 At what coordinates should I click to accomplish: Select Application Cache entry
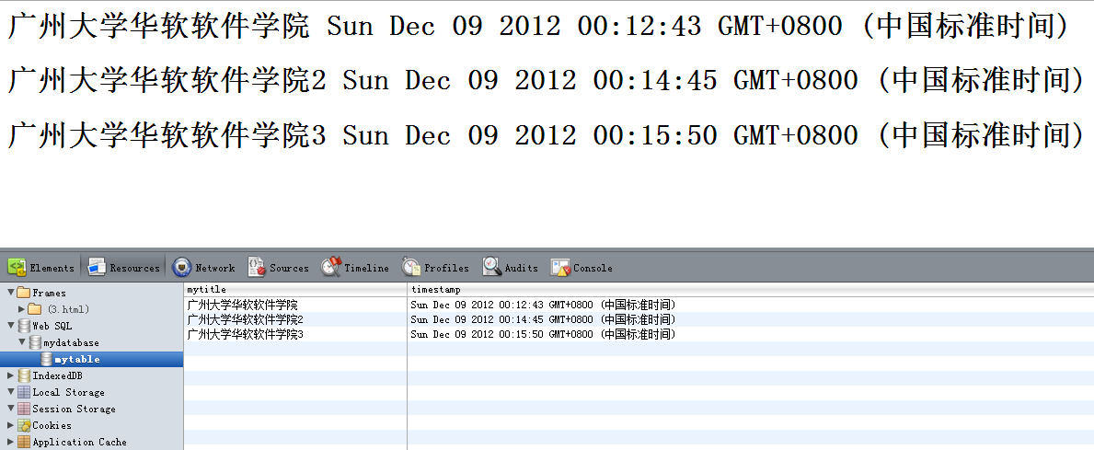[x=79, y=442]
